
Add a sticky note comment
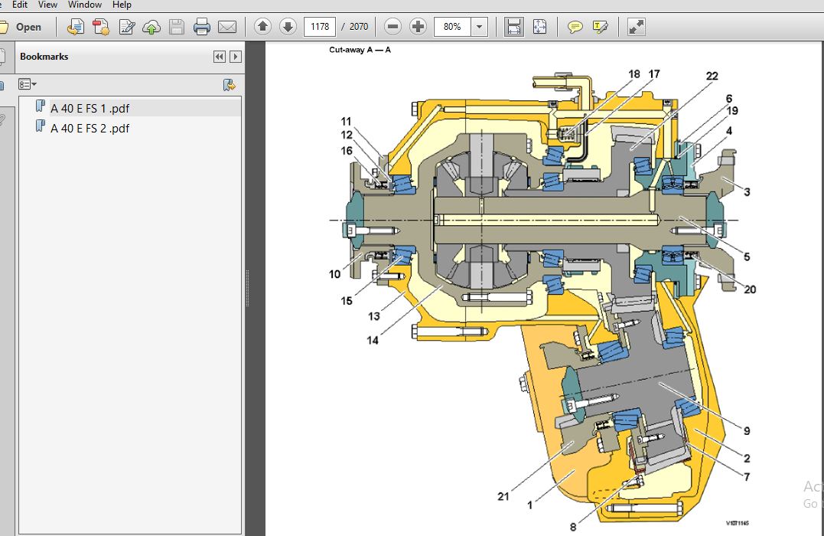coord(575,27)
